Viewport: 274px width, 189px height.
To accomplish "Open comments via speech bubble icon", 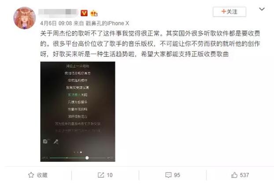I will pyautogui.click(x=168, y=175).
